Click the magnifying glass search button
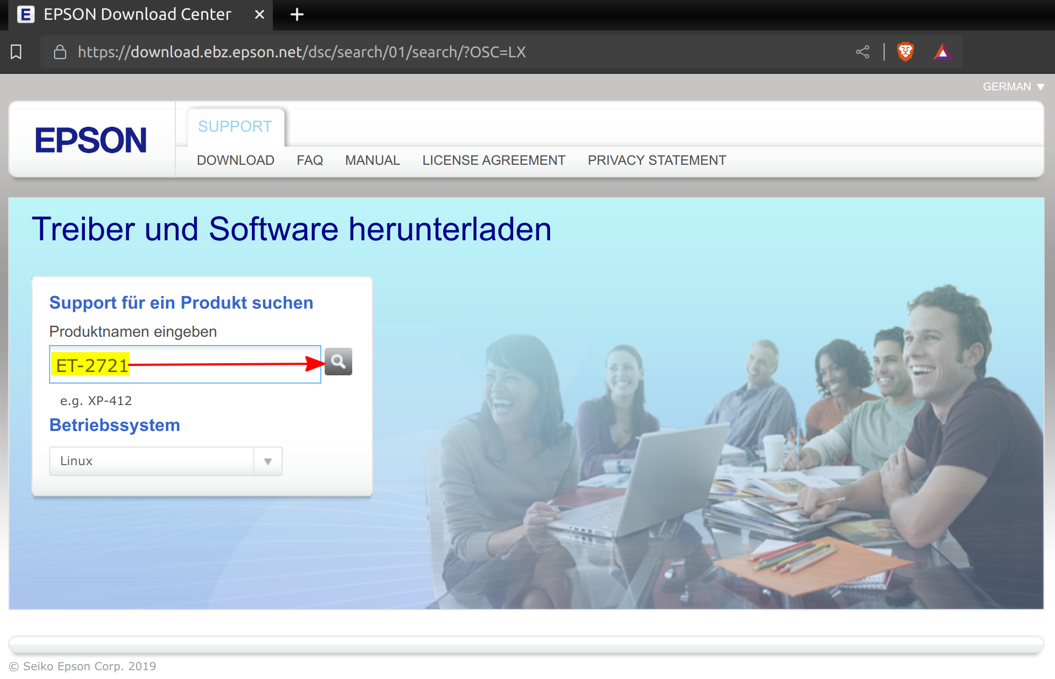The width and height of the screenshot is (1055, 679). (x=338, y=362)
